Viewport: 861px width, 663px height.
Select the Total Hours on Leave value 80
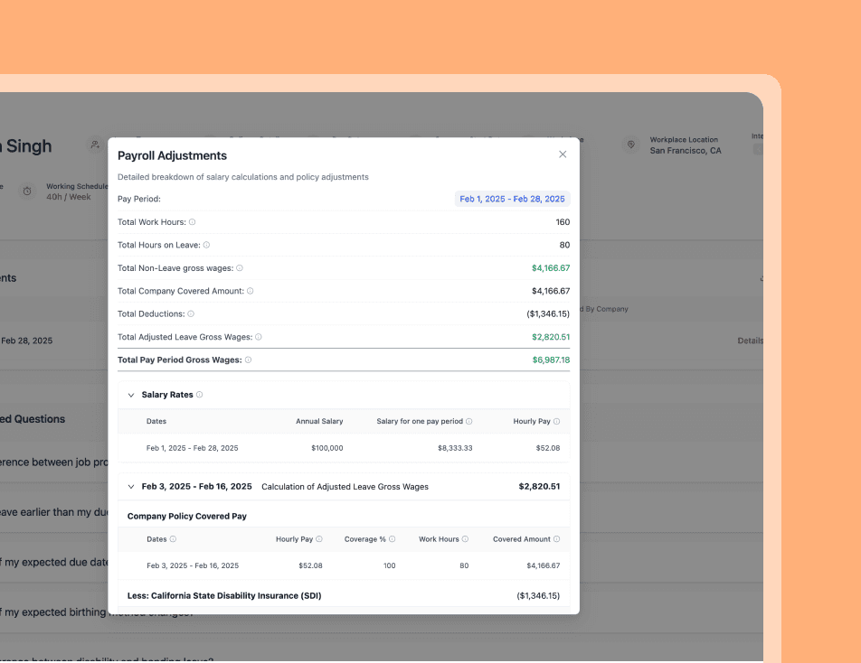564,245
